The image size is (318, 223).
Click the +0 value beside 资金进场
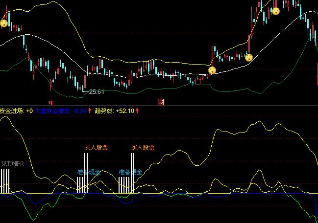coord(29,111)
